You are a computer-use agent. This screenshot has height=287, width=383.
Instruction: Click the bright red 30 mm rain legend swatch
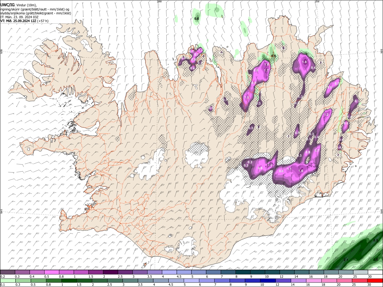pos(375,281)
